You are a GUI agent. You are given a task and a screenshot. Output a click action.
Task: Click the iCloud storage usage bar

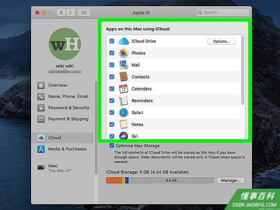point(160,180)
